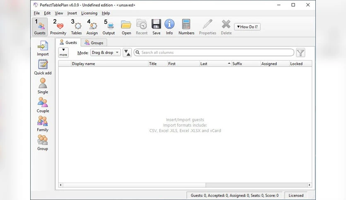Click the Quick add notepad icon

pyautogui.click(x=43, y=67)
